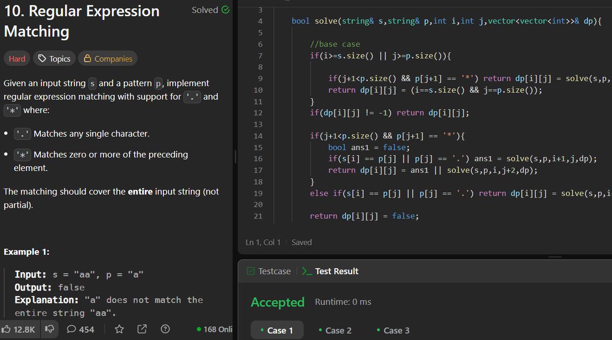Open the help question mark icon
This screenshot has width=612, height=340.
tap(165, 329)
